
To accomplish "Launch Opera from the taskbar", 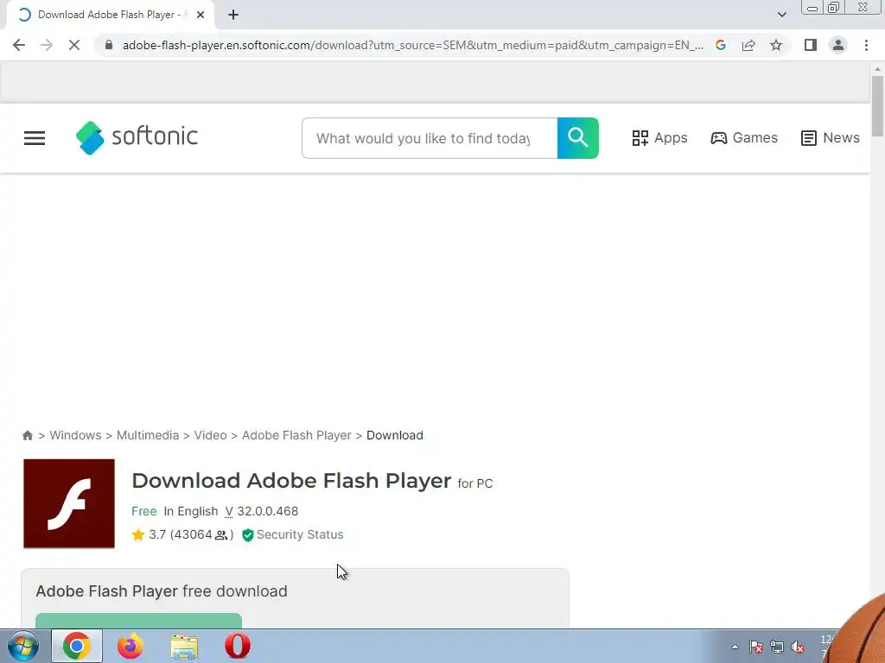I will [x=238, y=646].
